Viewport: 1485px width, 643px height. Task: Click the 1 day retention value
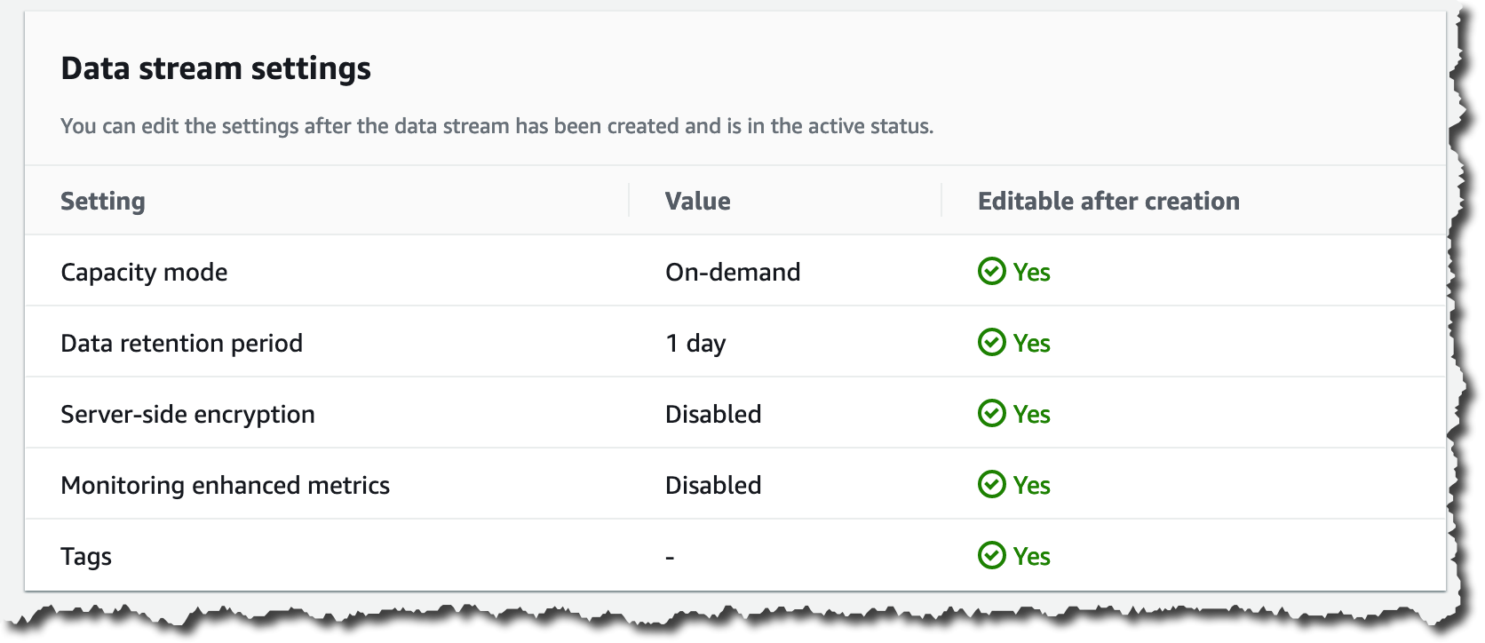[695, 344]
